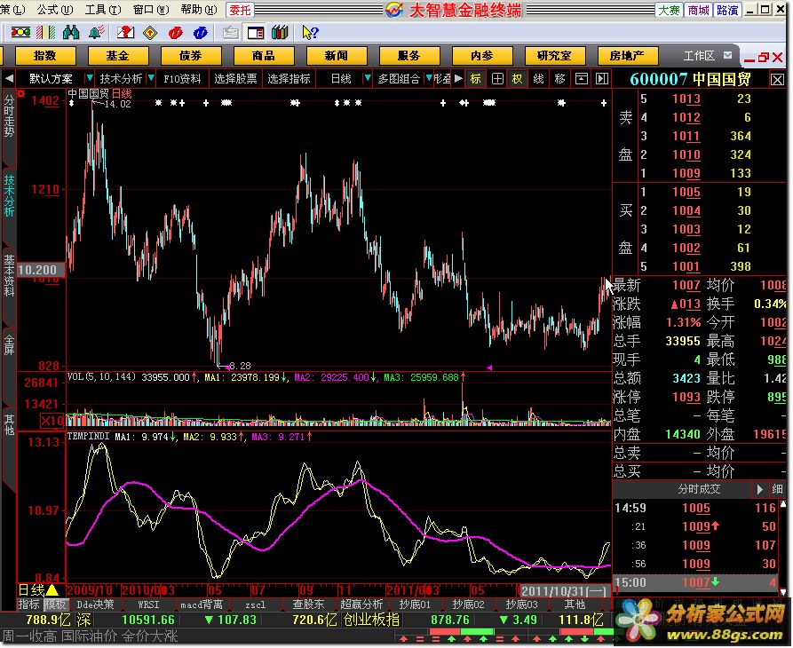Toggle the 細 detail button in 分时成交
793x648 pixels.
(x=777, y=489)
